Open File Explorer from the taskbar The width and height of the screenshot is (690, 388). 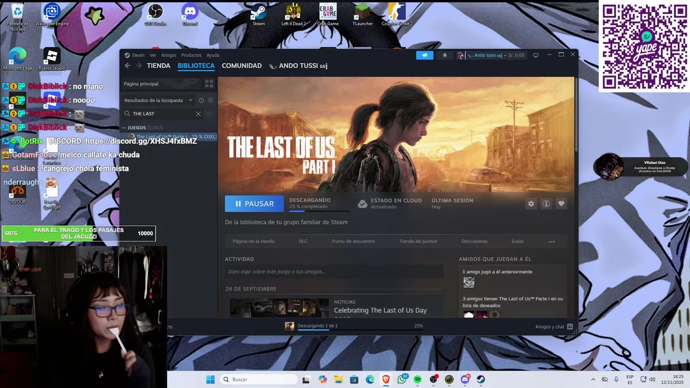(339, 379)
